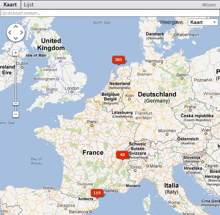Image resolution: width=220 pixels, height=215 pixels.
Task: Click London on the map
Action: pyautogui.click(x=72, y=89)
